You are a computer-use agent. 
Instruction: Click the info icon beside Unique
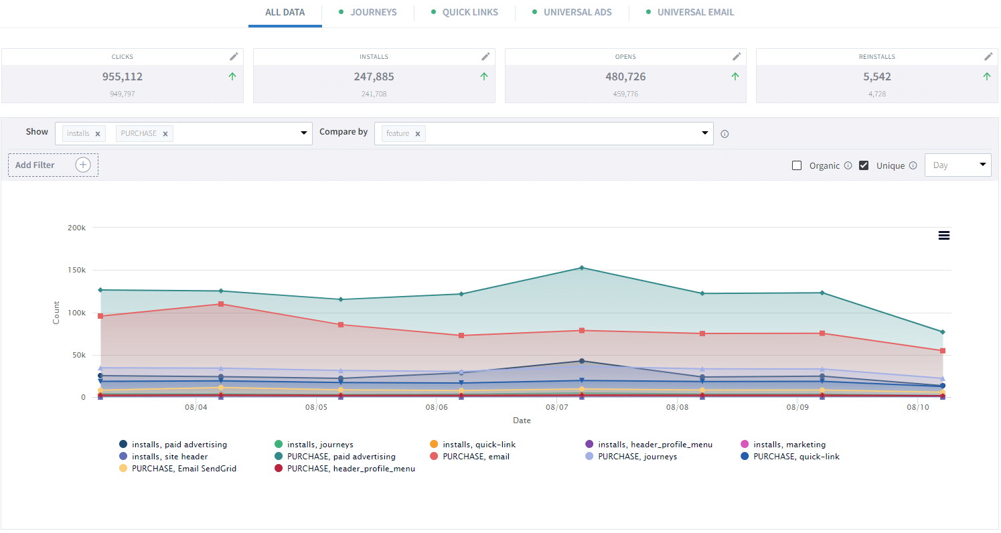coord(915,165)
